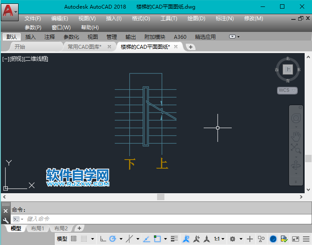
Task: Open the 帮助(H) menu
Action: [x=90, y=28]
